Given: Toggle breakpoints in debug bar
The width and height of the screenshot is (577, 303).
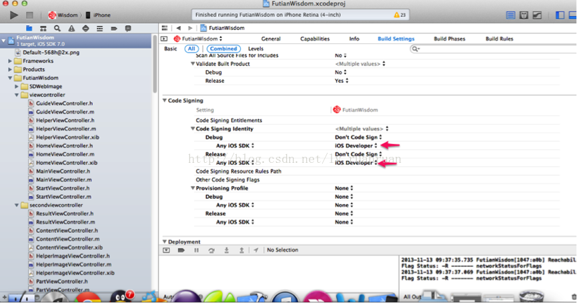Looking at the screenshot, I should point(181,250).
